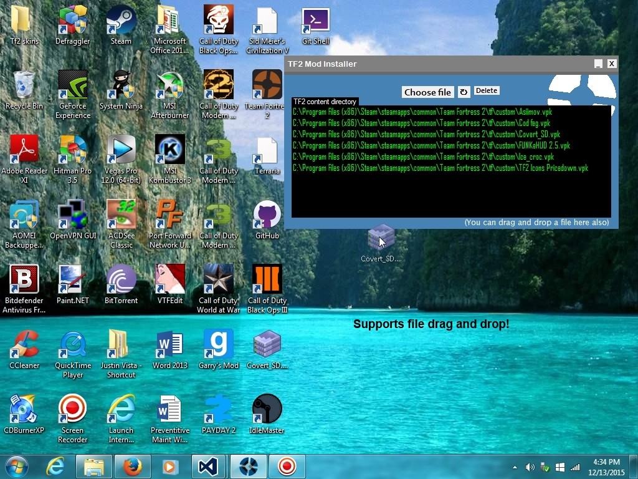Select the Vegas Pro 12.0 icon

121,159
